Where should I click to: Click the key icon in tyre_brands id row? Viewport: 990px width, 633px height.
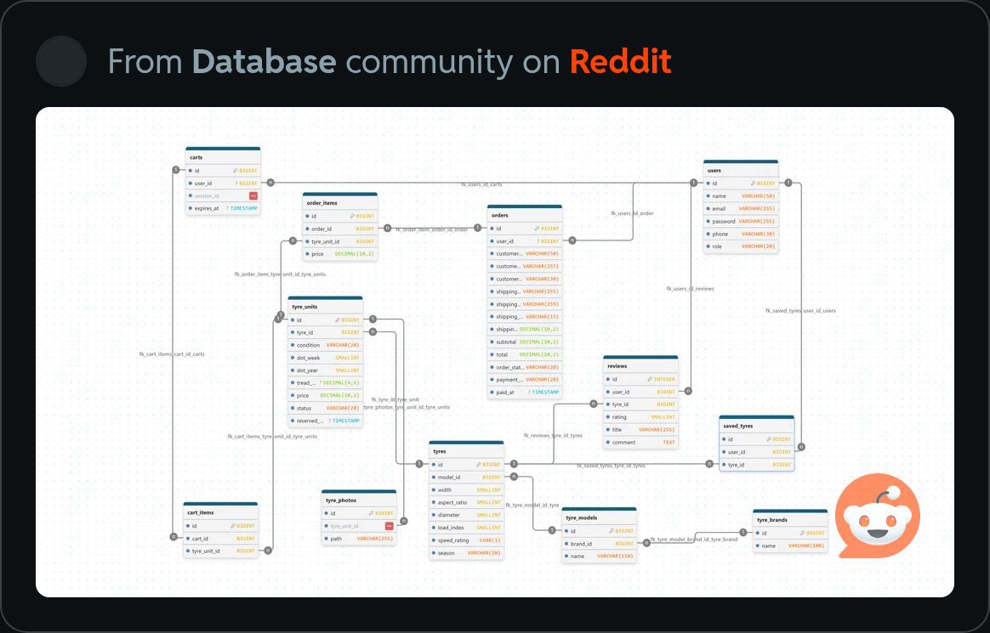[803, 533]
